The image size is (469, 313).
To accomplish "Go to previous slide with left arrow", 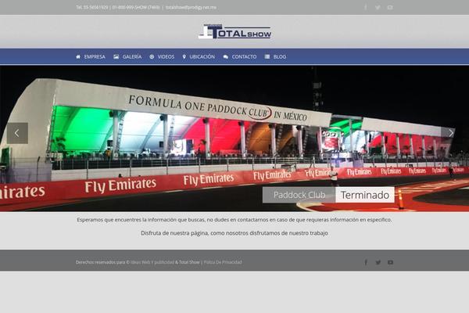I will [17, 133].
